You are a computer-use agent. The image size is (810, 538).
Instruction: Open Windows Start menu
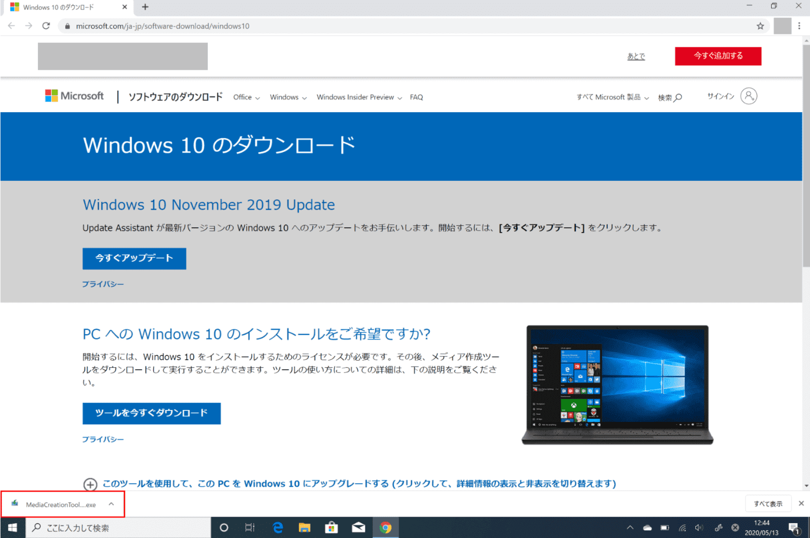(12, 528)
